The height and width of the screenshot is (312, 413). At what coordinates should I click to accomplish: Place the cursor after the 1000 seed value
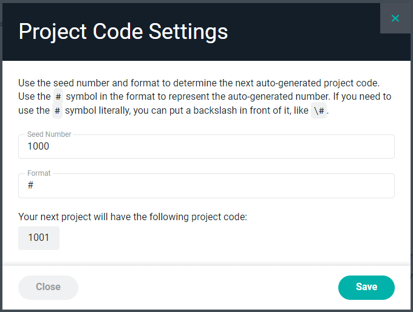coord(50,147)
